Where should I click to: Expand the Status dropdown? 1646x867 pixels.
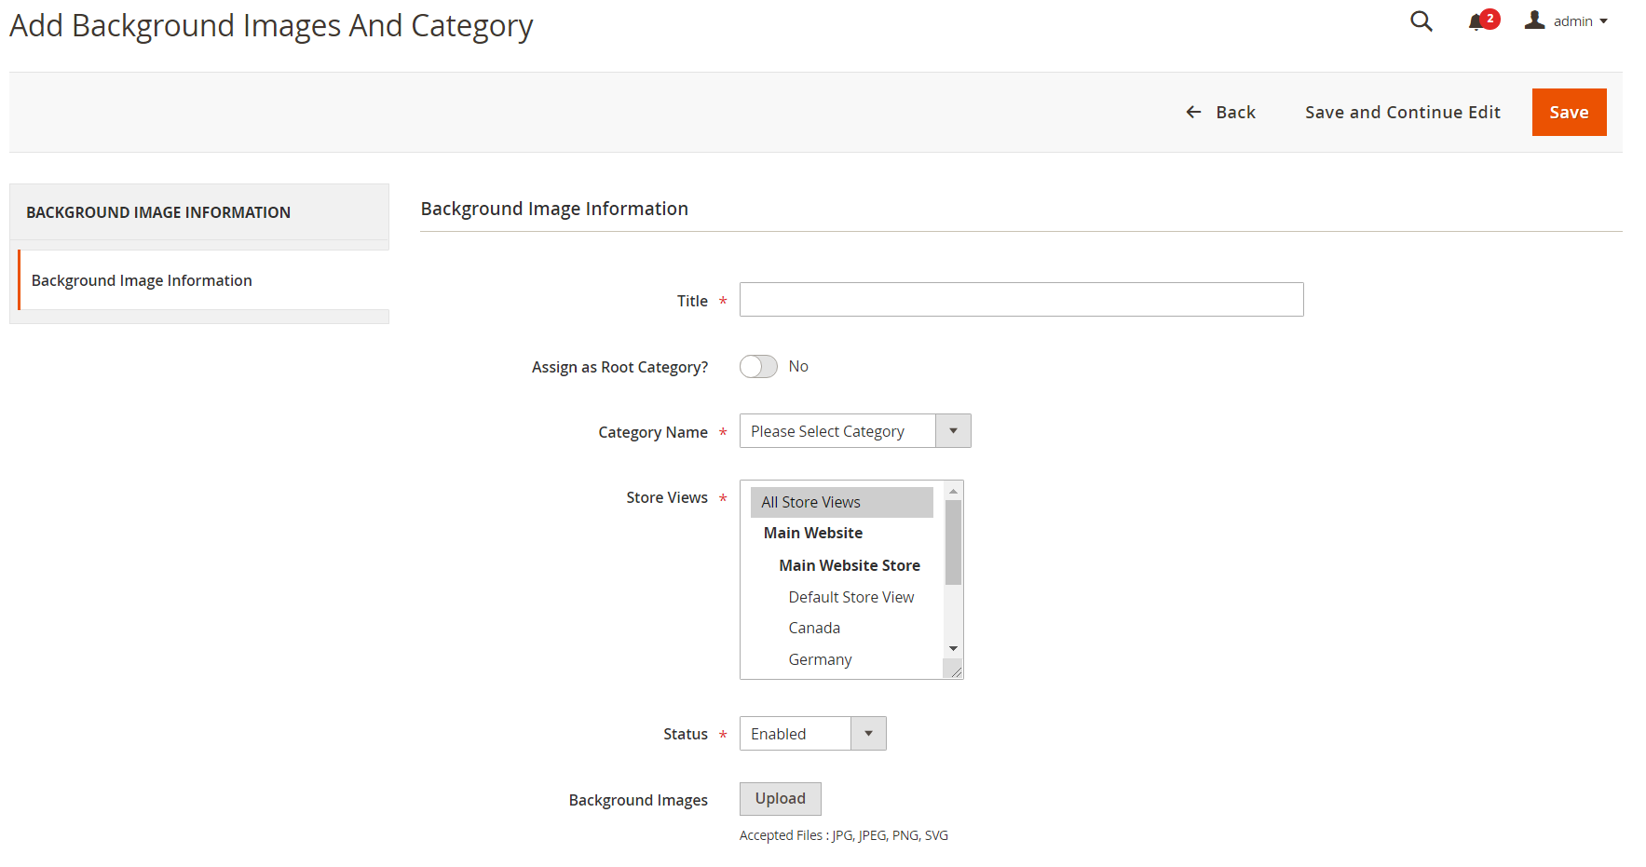812,734
